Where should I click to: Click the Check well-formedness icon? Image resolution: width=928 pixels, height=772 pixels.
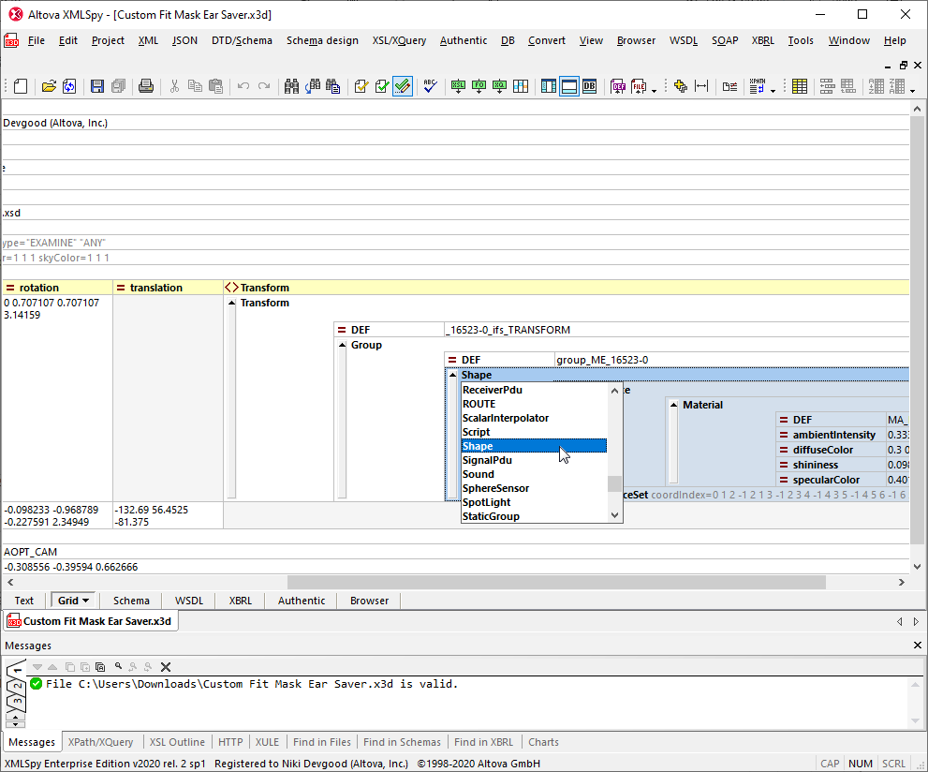pos(361,86)
